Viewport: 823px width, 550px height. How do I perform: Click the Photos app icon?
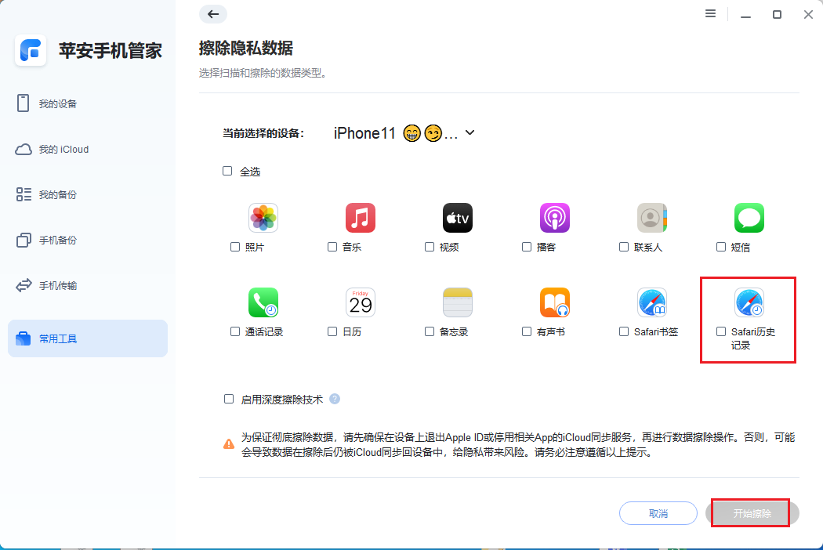[x=263, y=217]
